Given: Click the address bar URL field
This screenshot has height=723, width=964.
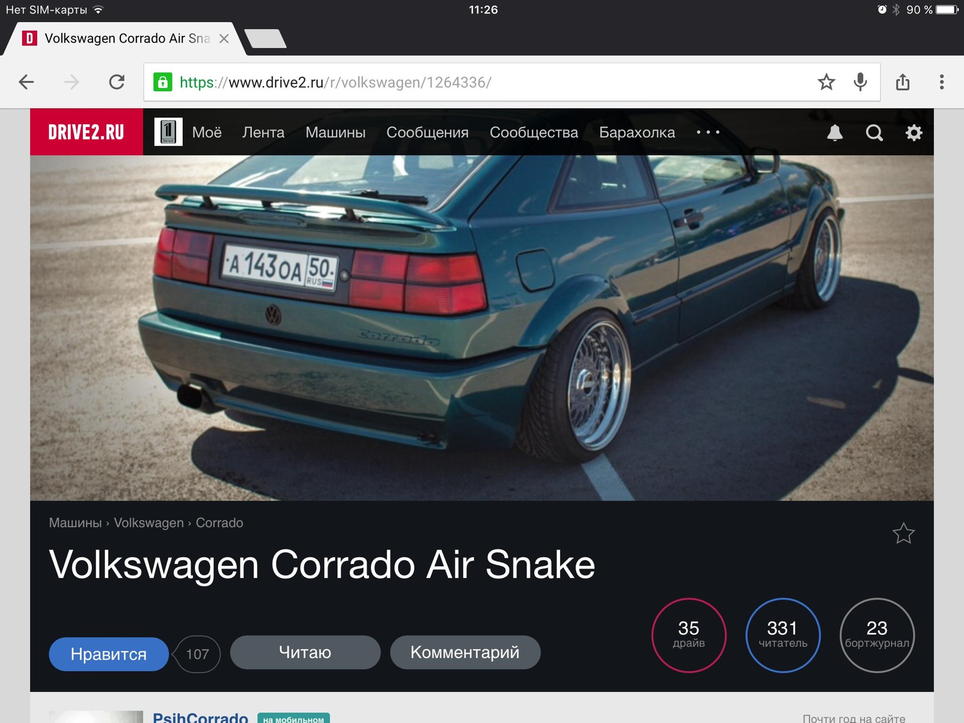Looking at the screenshot, I should pyautogui.click(x=512, y=82).
